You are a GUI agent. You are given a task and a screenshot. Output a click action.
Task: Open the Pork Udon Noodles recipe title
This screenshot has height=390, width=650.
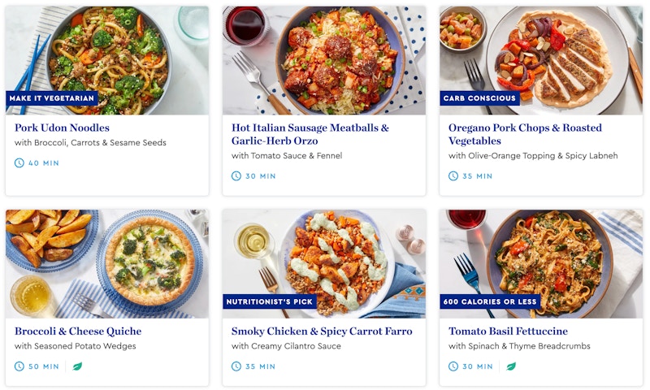click(62, 128)
